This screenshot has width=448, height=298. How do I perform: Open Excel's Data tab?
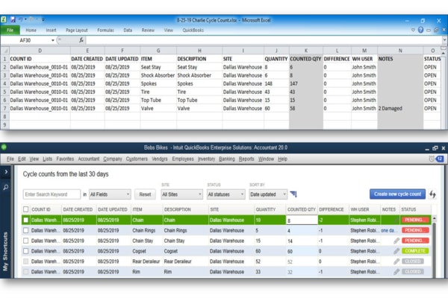(x=128, y=30)
